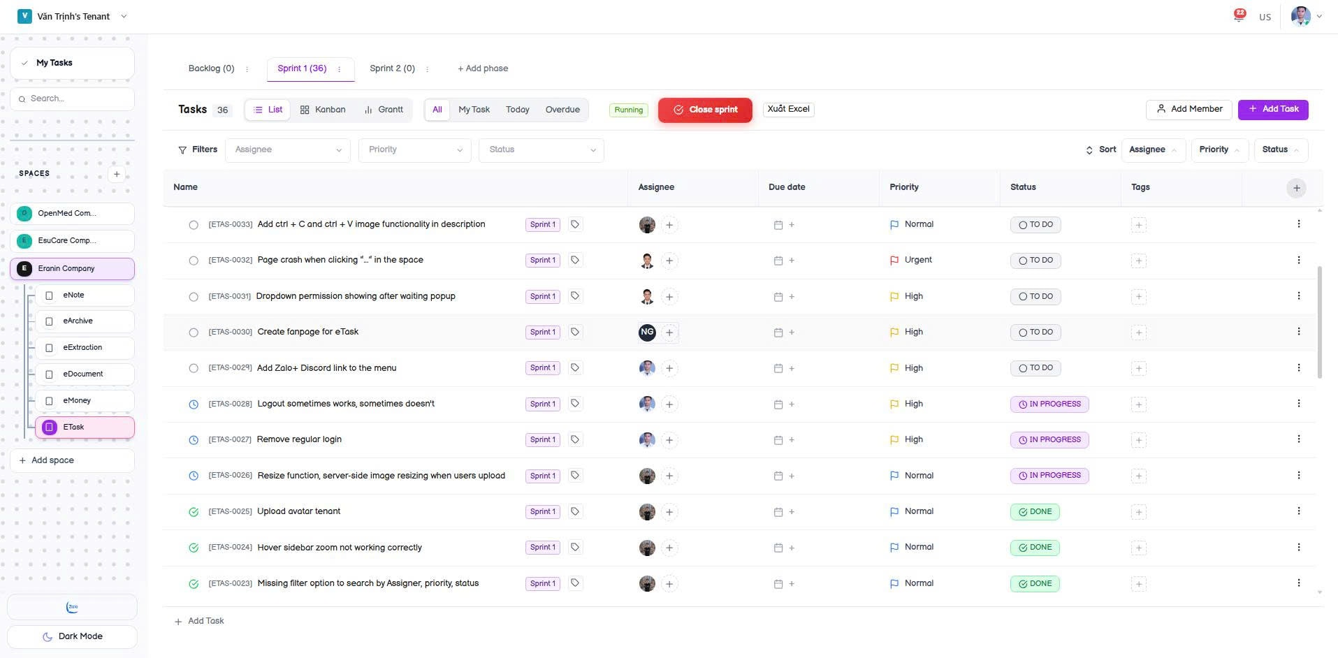Expand the Văn Trịnh's Tenant switcher
The width and height of the screenshot is (1338, 658).
point(124,16)
